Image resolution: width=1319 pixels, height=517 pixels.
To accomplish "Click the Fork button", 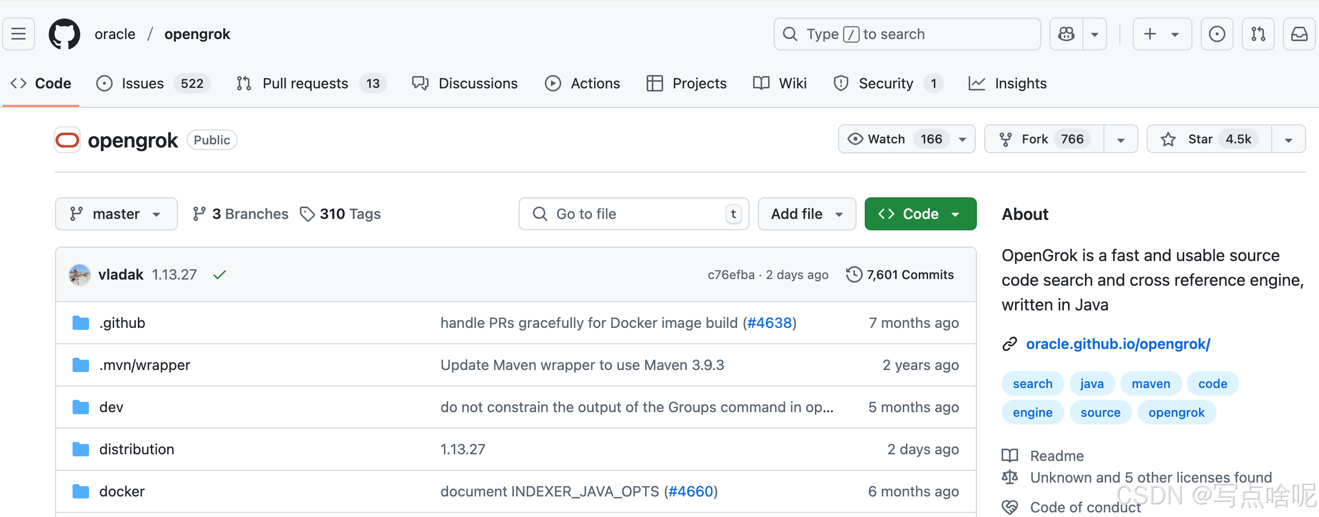I will coord(1044,139).
